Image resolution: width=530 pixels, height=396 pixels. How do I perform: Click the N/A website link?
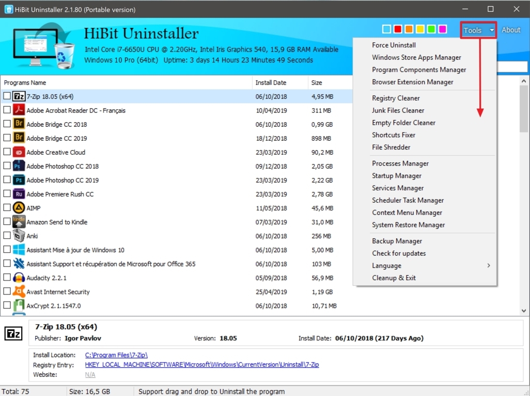90,374
